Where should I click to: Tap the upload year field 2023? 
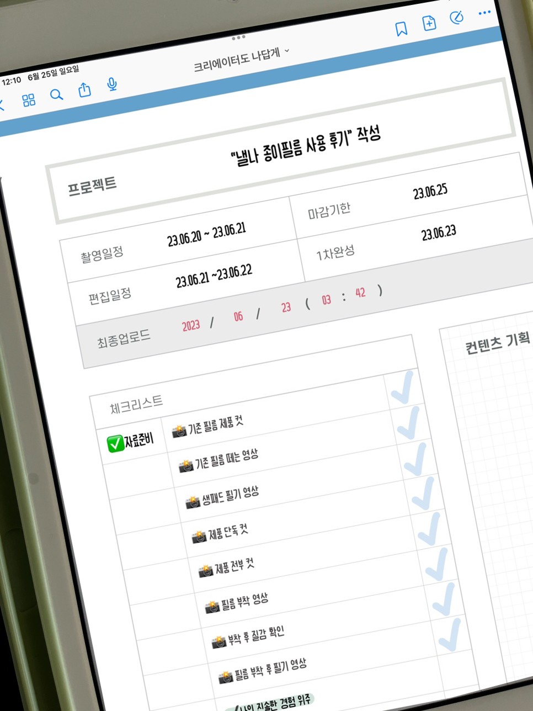191,326
